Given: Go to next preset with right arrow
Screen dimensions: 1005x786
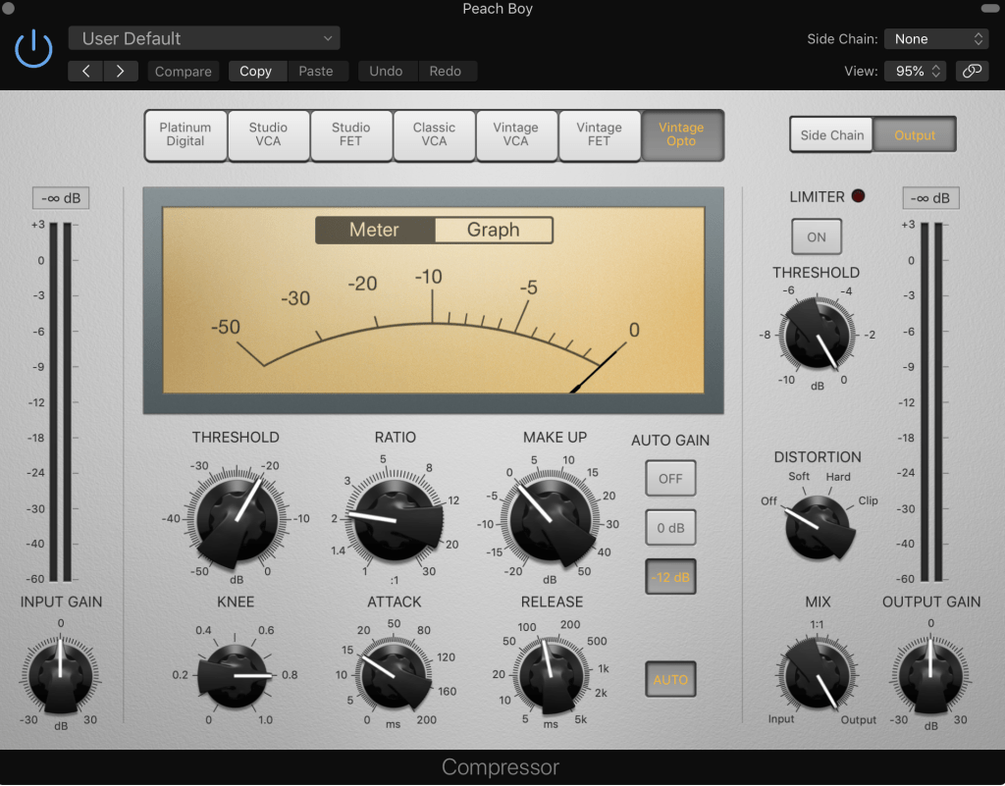Looking at the screenshot, I should [x=121, y=71].
